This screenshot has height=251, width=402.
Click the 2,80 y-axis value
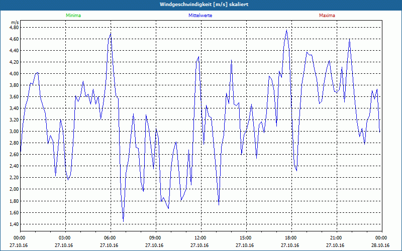click(x=15, y=143)
